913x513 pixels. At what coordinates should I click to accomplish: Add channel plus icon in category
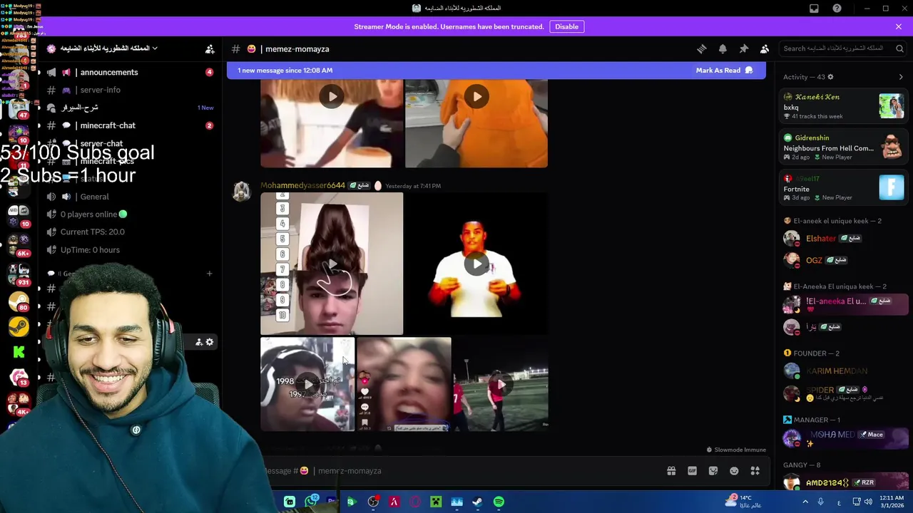point(209,274)
